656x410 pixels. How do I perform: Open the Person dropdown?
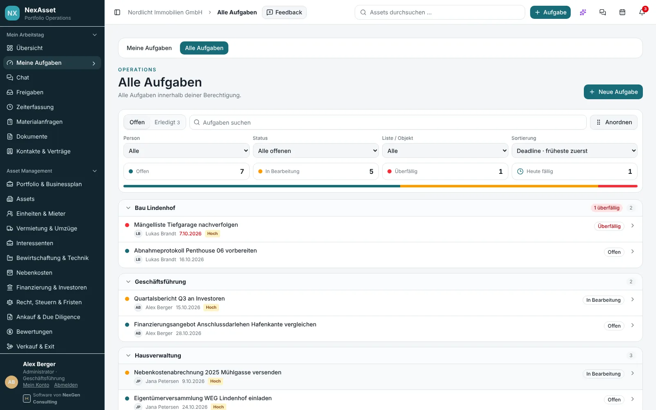point(186,151)
